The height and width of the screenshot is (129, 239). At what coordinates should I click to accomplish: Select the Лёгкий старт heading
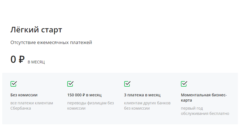coord(36,30)
